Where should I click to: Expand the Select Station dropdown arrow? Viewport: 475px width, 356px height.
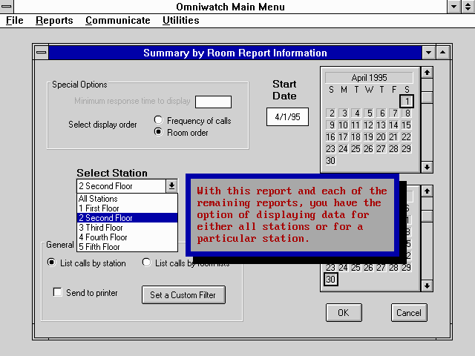tap(171, 186)
